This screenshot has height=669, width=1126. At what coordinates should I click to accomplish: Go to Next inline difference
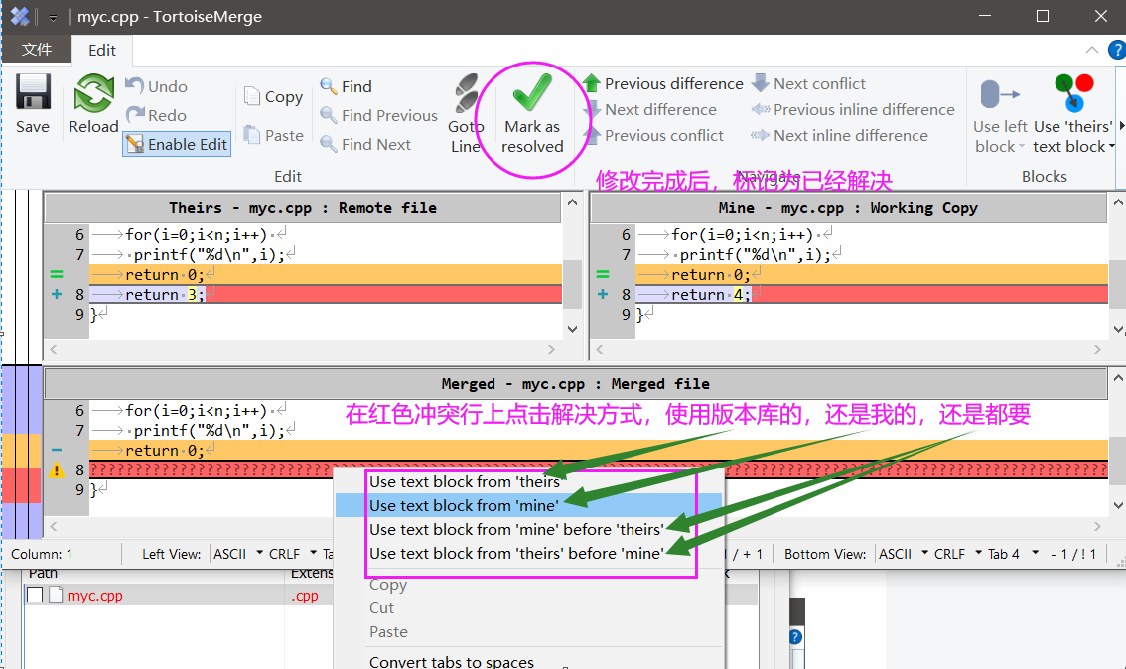(839, 136)
